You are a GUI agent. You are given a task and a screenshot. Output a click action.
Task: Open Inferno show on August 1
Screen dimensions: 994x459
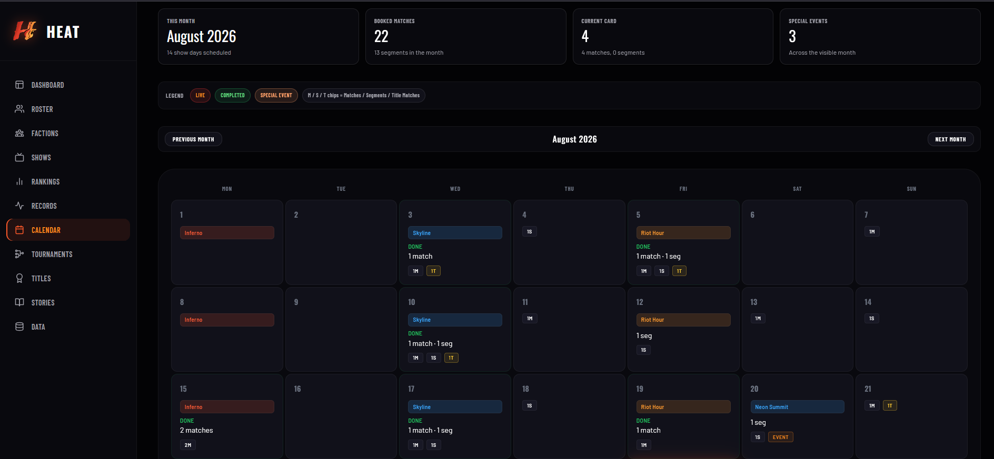click(227, 233)
